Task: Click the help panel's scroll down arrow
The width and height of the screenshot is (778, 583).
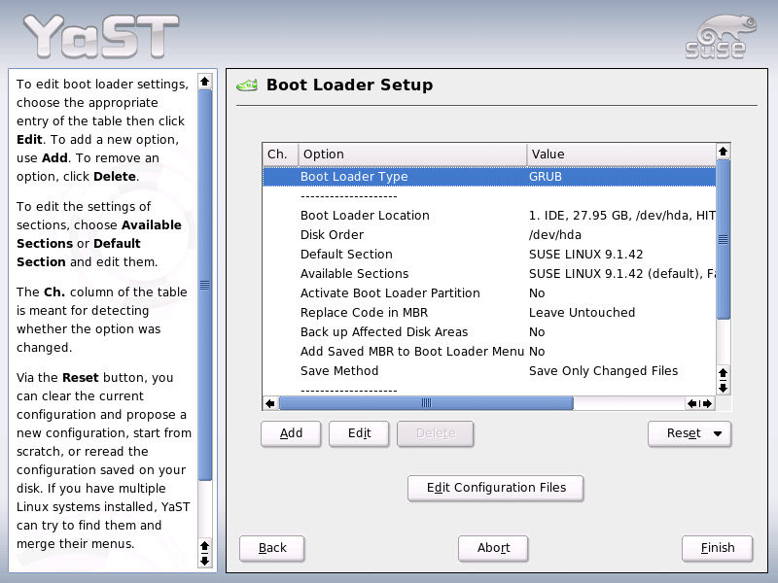Action: click(x=204, y=561)
